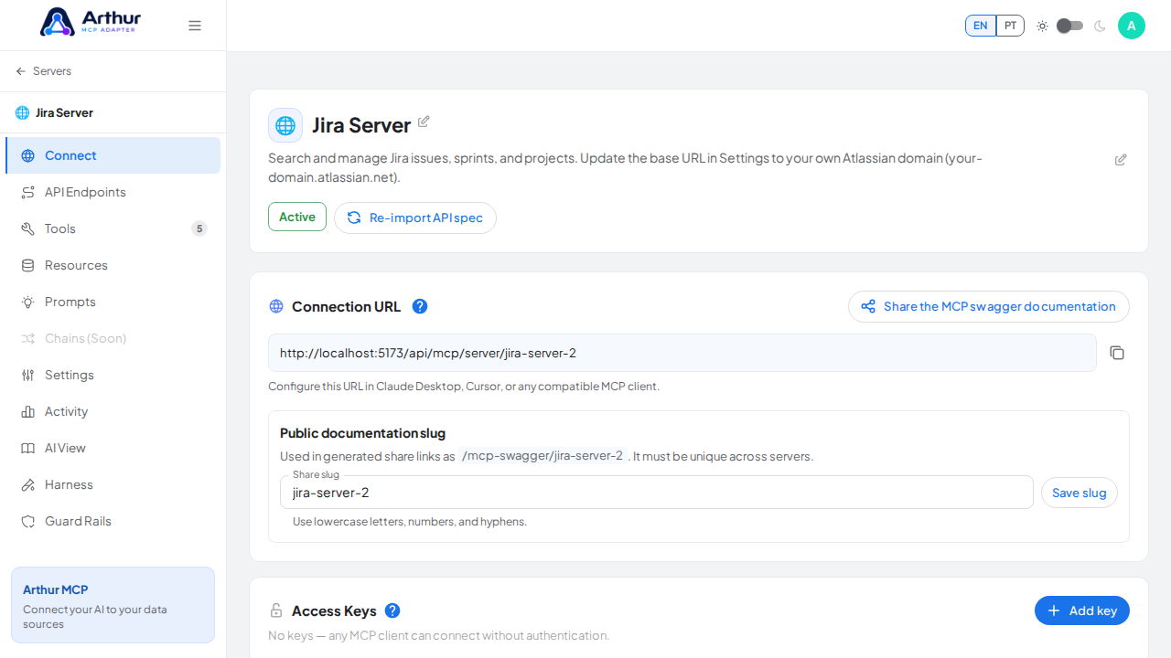Image resolution: width=1171 pixels, height=658 pixels.
Task: Click Share the MCP swagger documentation
Action: [989, 306]
